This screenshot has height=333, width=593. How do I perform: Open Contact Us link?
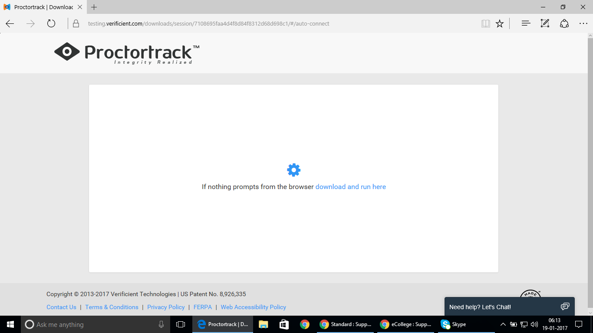(61, 307)
